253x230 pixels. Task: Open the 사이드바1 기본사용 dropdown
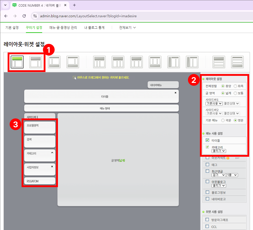214,103
